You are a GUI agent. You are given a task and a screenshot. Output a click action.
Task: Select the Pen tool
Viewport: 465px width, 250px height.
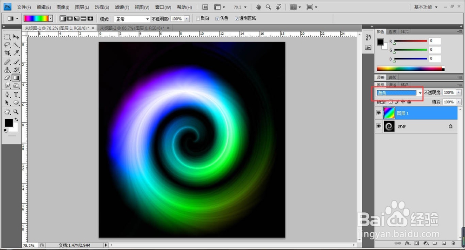pyautogui.click(x=7, y=95)
